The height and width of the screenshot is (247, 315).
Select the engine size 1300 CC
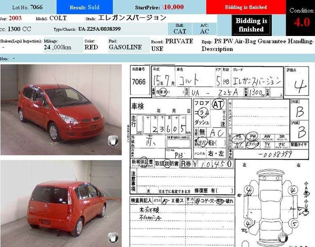pos(19,29)
